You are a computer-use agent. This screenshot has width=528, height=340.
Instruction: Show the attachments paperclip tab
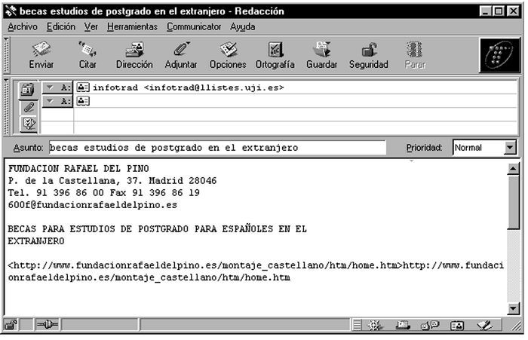(x=29, y=108)
